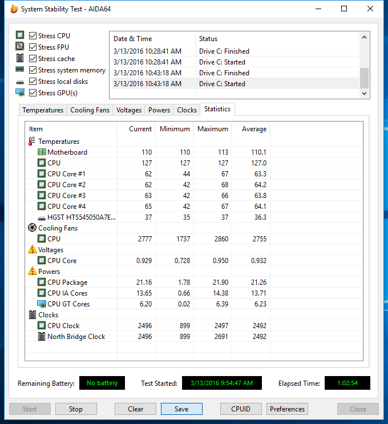Click the Current column header

click(x=136, y=129)
